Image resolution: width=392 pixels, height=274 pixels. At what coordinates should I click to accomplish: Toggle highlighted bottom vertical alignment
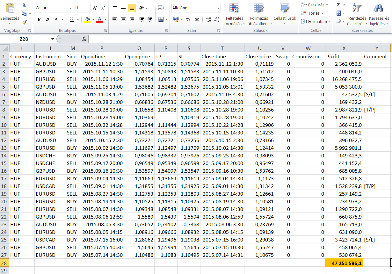point(132,8)
